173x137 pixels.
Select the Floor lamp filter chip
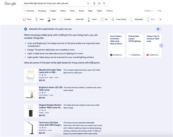pyautogui.click(x=27, y=19)
